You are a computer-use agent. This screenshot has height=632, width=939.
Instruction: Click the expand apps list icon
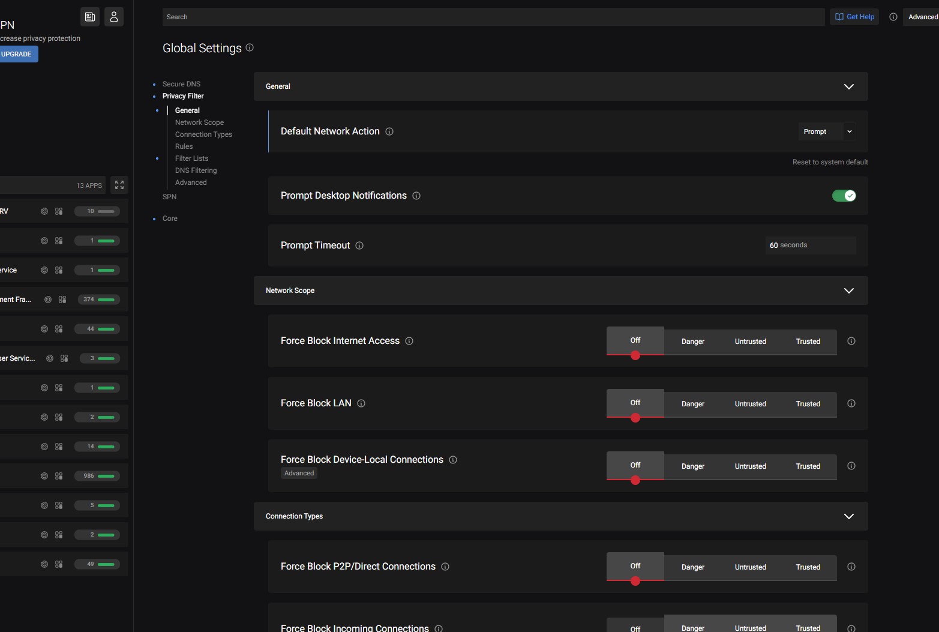pyautogui.click(x=119, y=185)
